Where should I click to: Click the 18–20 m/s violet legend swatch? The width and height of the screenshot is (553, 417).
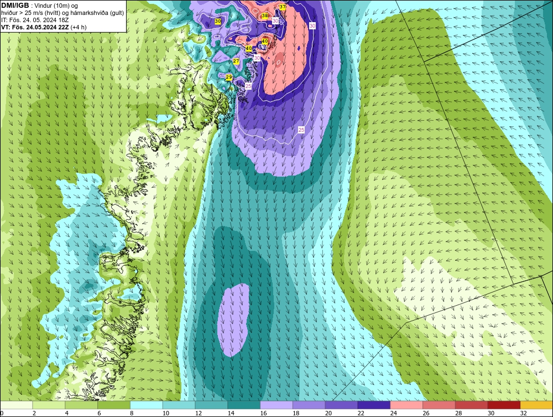pos(309,405)
